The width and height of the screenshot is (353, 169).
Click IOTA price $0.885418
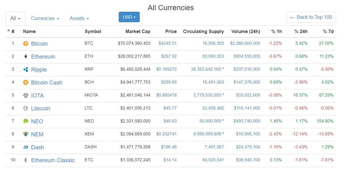(x=166, y=95)
